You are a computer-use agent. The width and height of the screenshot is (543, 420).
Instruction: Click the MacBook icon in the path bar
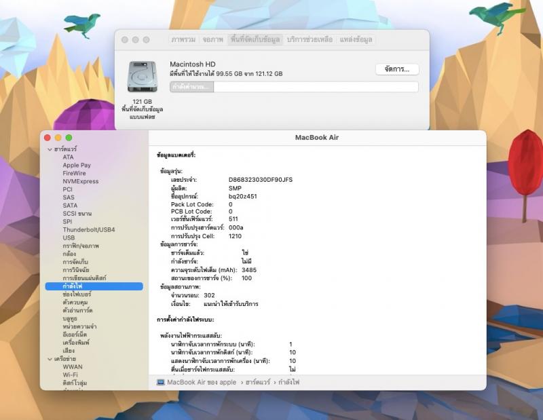point(161,382)
